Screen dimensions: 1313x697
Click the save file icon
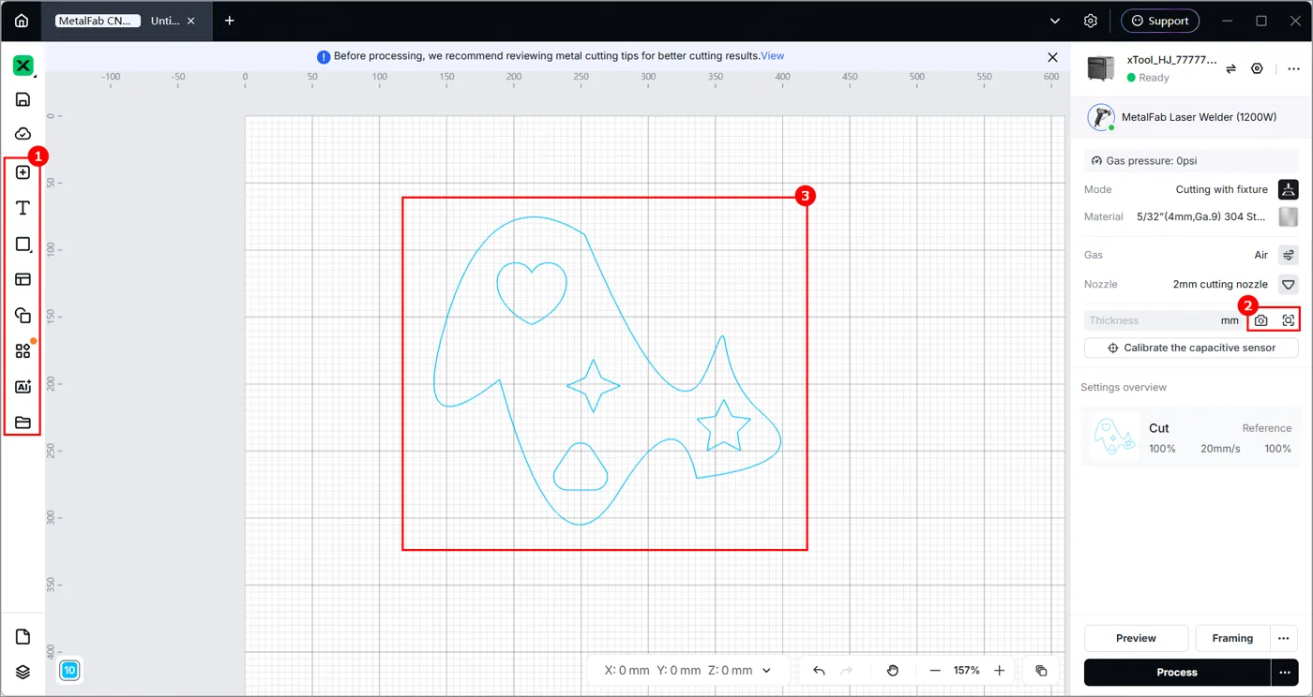(23, 99)
